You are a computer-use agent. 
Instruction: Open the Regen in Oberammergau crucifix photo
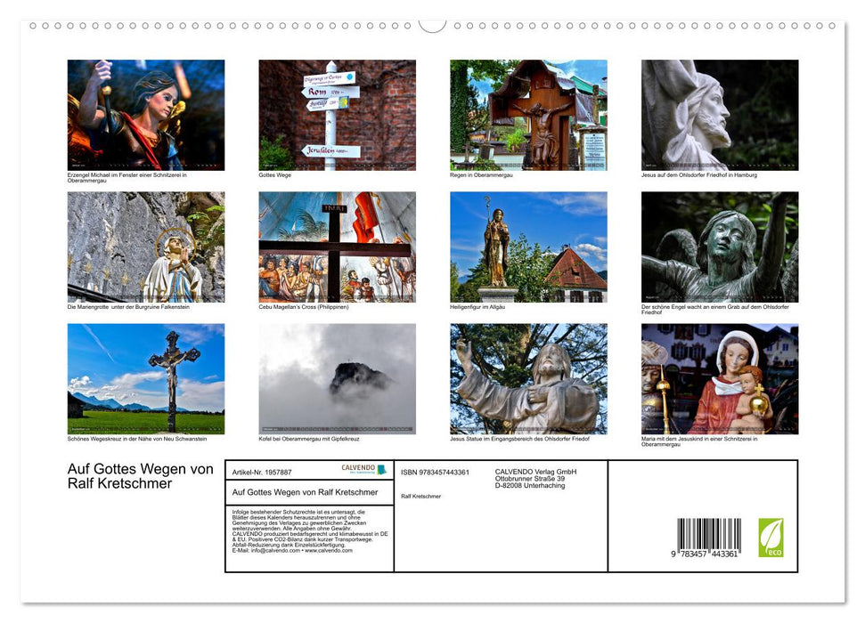pos(528,115)
